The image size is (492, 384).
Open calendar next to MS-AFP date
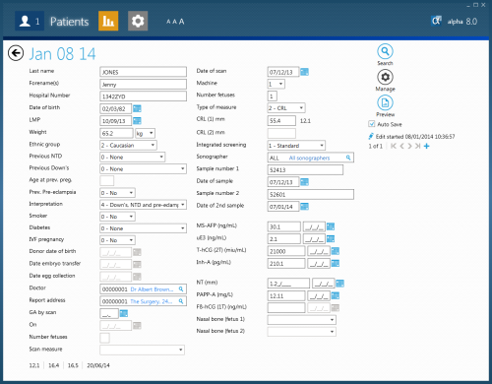point(331,226)
